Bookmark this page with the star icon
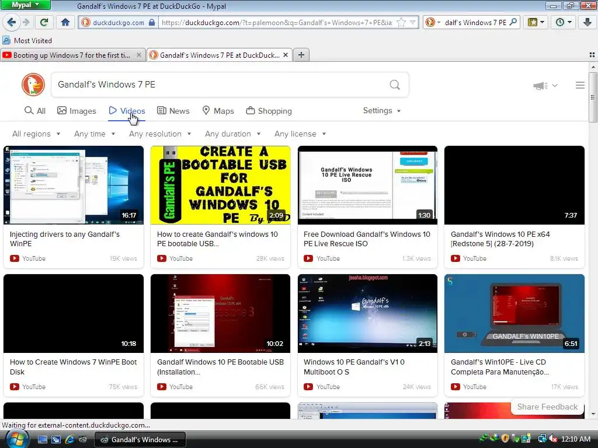Screen dimensions: 598x448 coord(401,23)
